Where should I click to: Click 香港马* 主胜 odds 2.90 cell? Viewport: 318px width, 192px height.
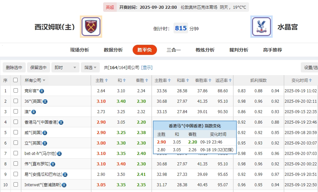click(101, 122)
